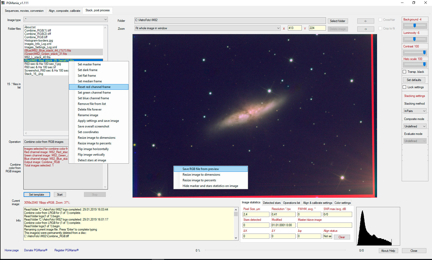This screenshot has height=260, width=432.
Task: Click the Clear button in statistics
Action: [x=342, y=237]
